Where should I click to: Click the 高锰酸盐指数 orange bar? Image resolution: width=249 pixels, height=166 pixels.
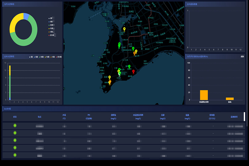click(204, 95)
